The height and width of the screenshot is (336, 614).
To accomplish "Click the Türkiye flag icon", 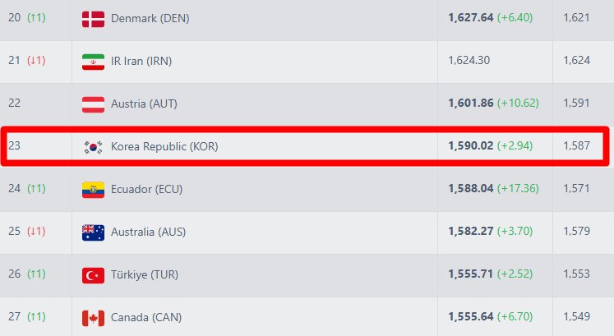I will (x=93, y=274).
